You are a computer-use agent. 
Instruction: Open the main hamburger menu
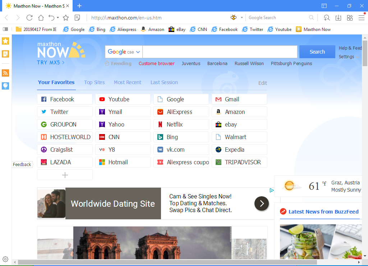[x=362, y=17]
